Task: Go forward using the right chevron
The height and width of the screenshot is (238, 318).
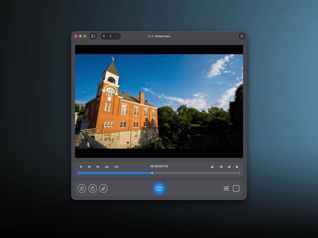Action: pyautogui.click(x=117, y=36)
